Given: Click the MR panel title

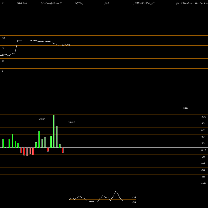Looking at the screenshot, I should click(186, 108).
